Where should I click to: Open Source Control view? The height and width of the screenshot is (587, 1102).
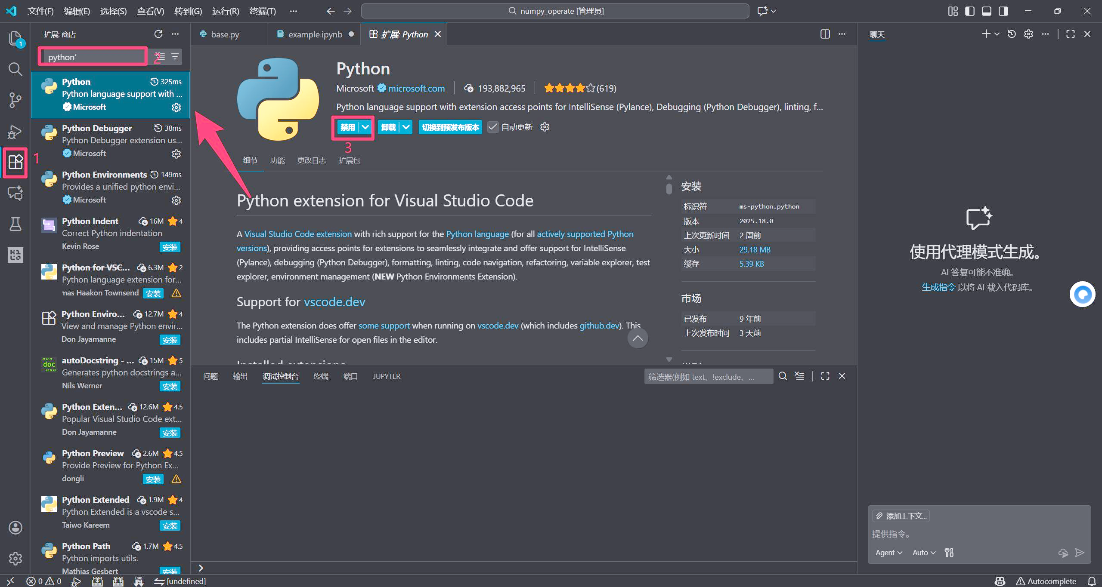(x=15, y=100)
